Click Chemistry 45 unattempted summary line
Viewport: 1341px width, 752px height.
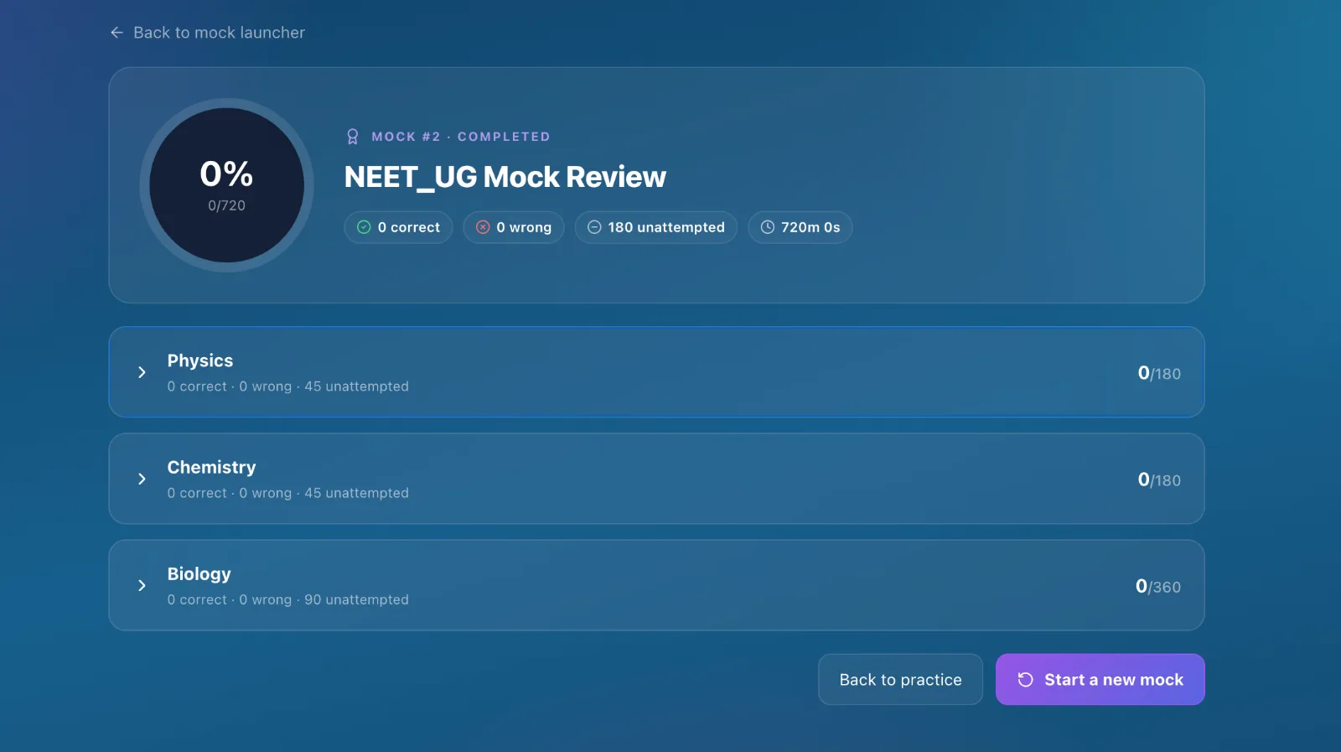click(x=287, y=493)
